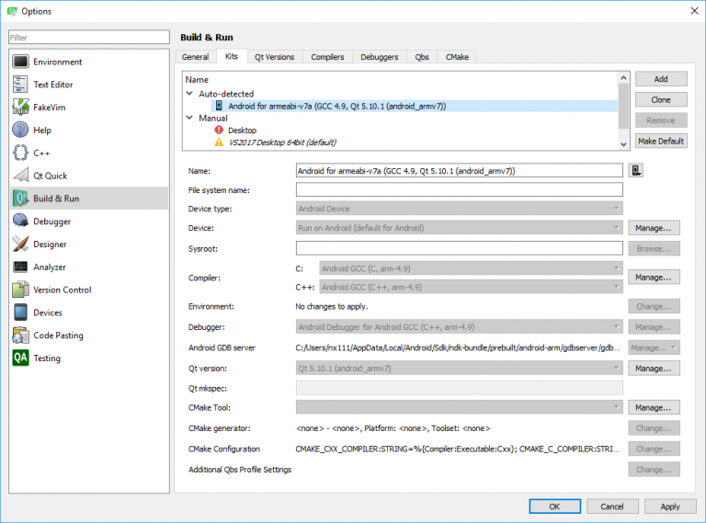Select the FakeVim category icon

click(20, 108)
